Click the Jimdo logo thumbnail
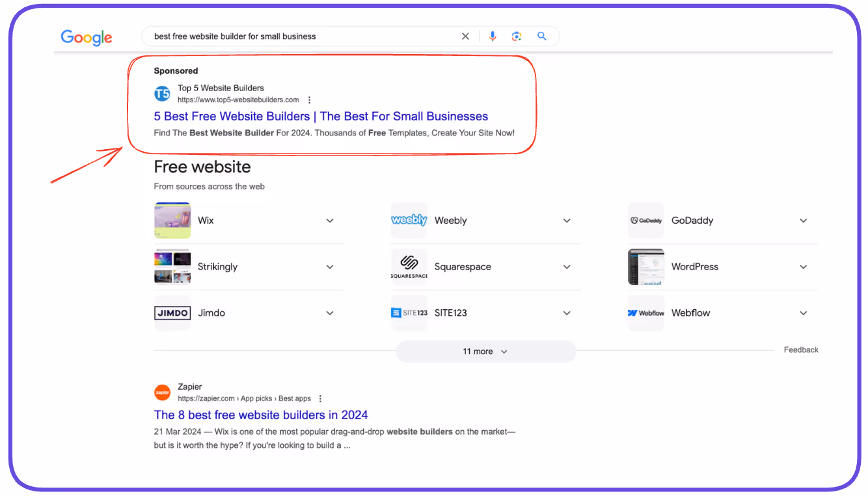868x496 pixels. (172, 313)
